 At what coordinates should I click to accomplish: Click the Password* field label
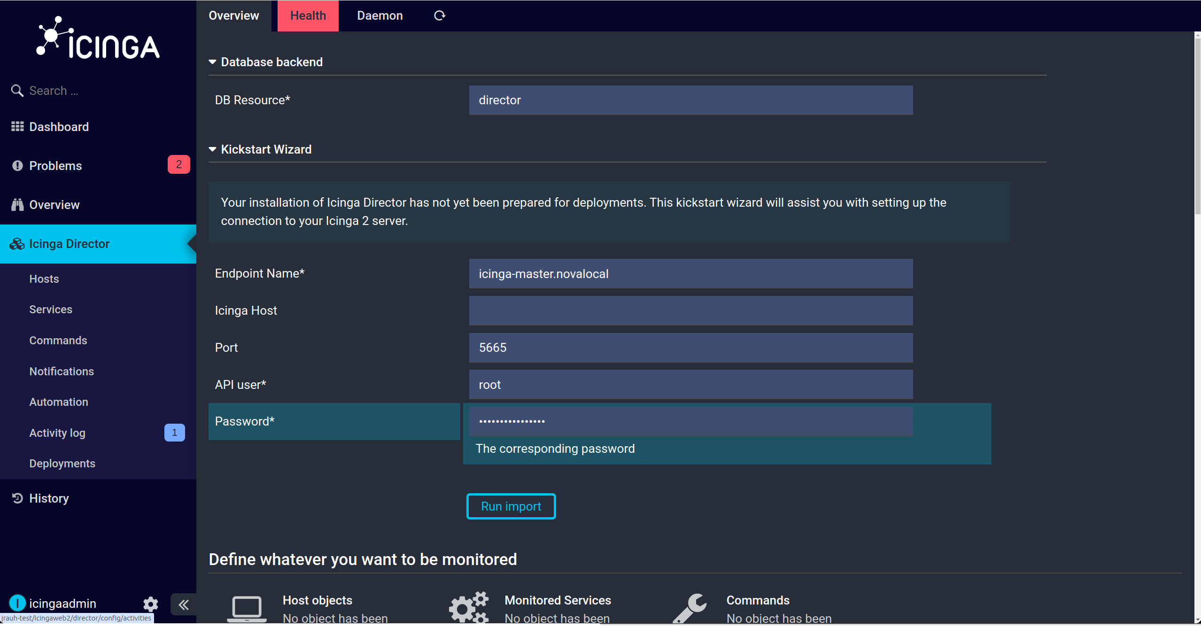tap(245, 421)
